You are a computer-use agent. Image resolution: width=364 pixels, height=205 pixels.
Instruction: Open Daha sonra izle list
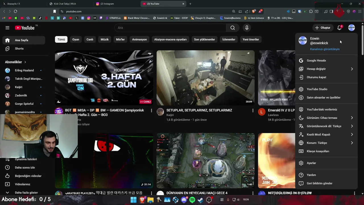[x=24, y=167]
